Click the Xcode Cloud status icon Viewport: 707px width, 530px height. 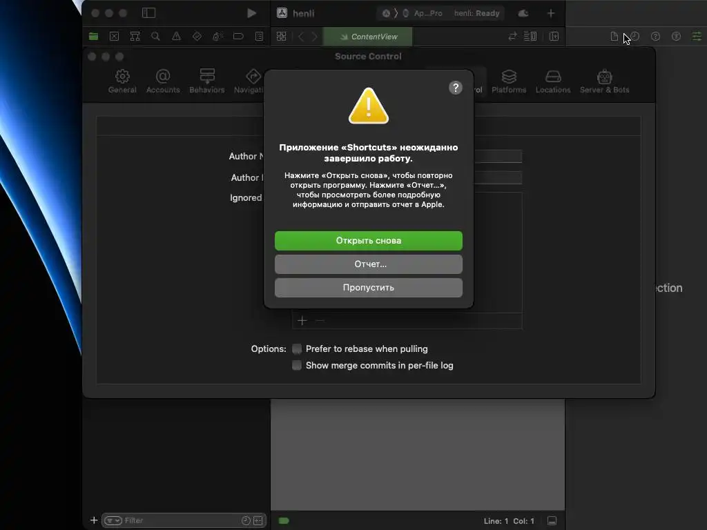coord(523,13)
